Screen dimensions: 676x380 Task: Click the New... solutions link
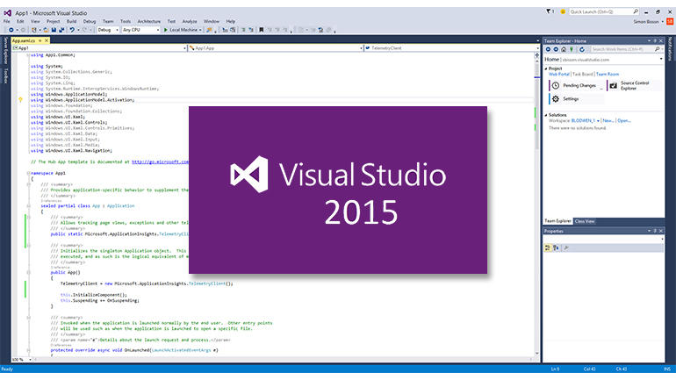(608, 120)
